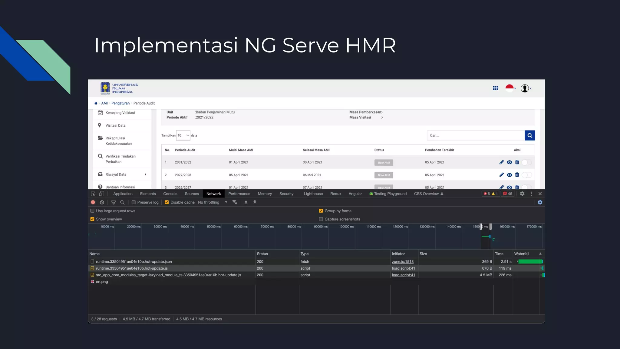Image resolution: width=620 pixels, height=349 pixels.
Task: Clear the network log
Action: [x=102, y=202]
